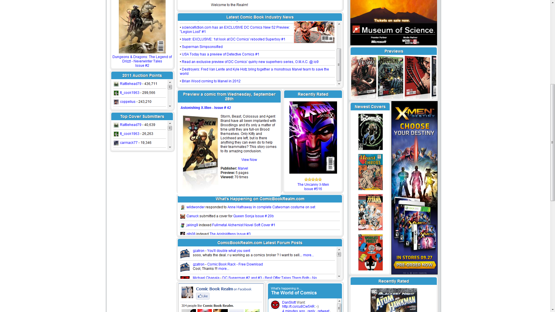Rate using the five-star rating control

313,179
